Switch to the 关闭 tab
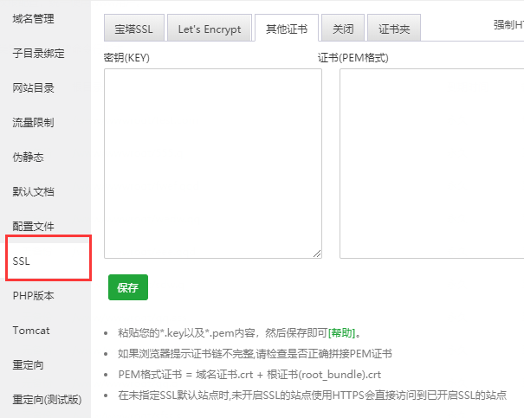Image resolution: width=524 pixels, height=418 pixels. pos(342,29)
